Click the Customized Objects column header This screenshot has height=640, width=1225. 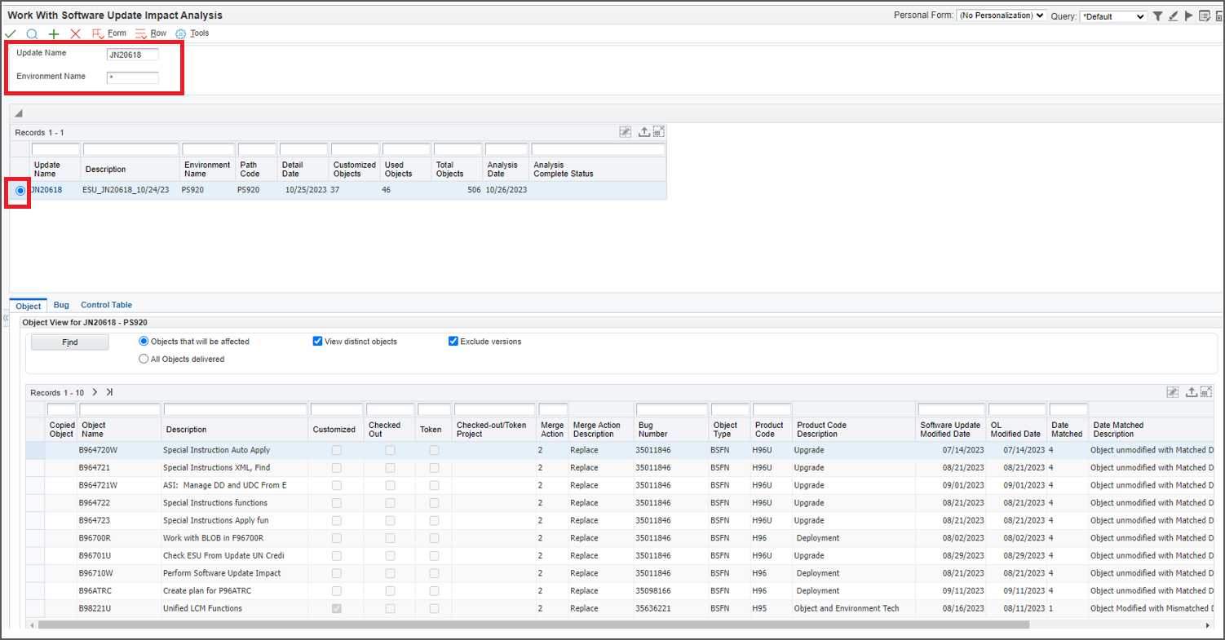[353, 170]
